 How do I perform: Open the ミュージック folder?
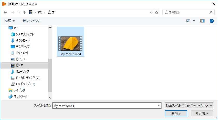(x=23, y=72)
